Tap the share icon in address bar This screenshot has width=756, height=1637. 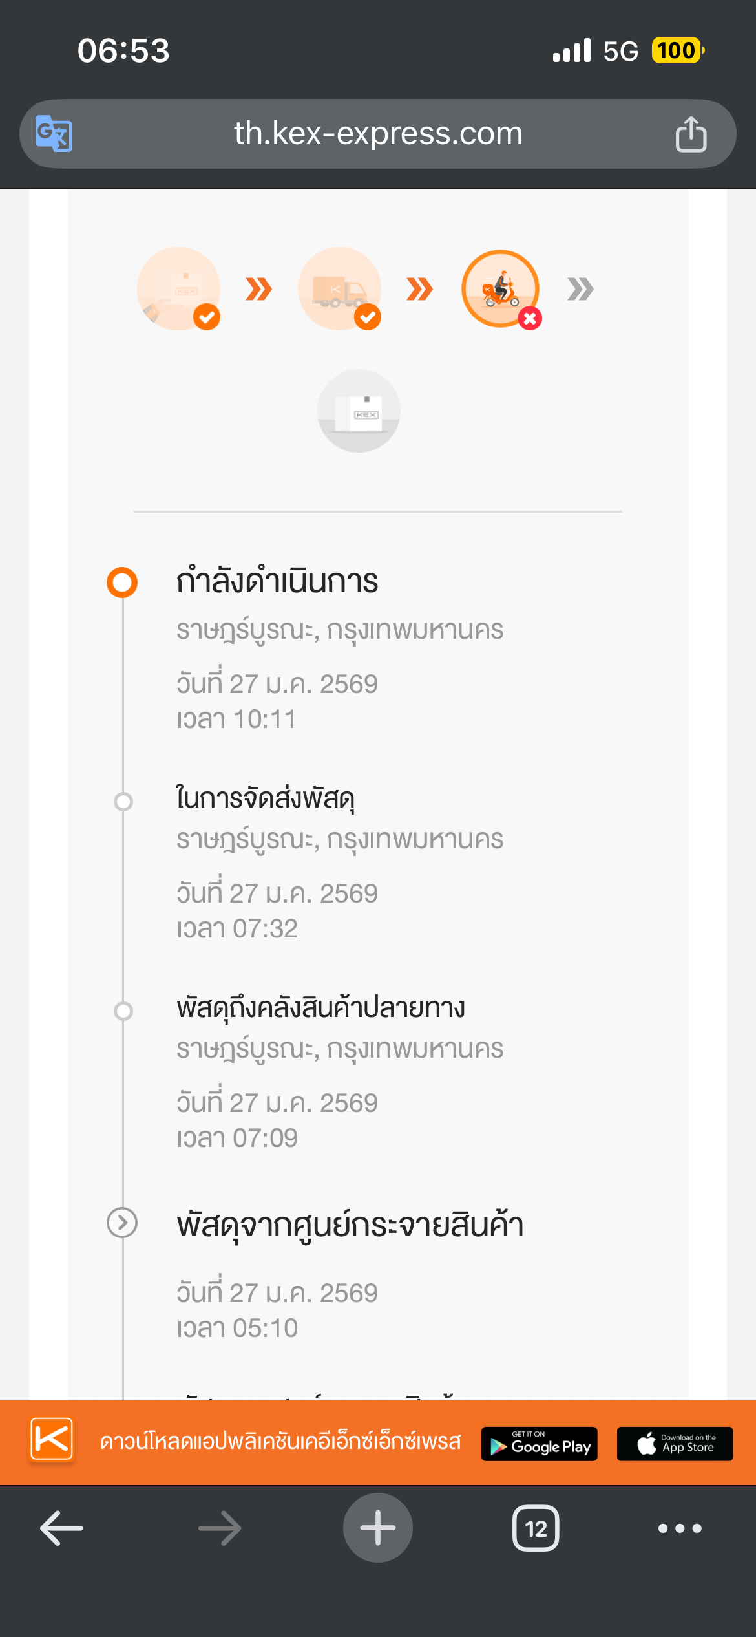pyautogui.click(x=691, y=134)
